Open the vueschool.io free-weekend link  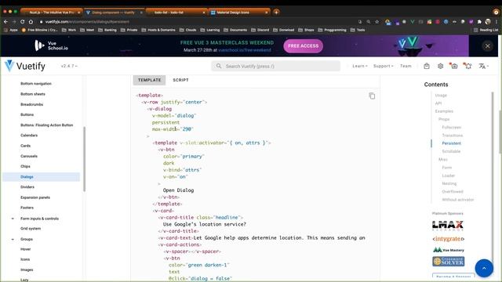(x=245, y=50)
